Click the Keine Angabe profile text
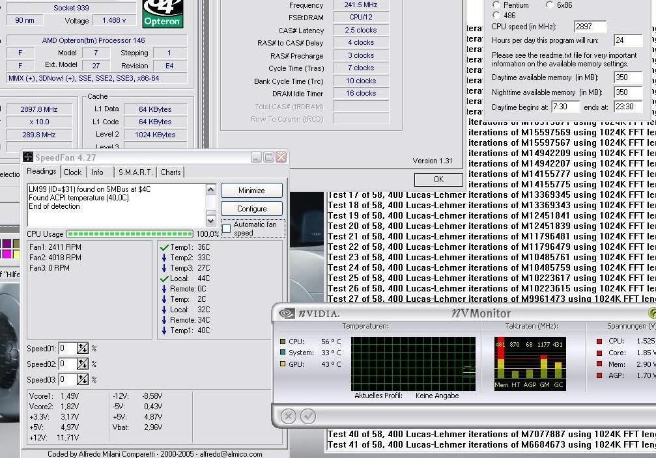 tap(437, 396)
